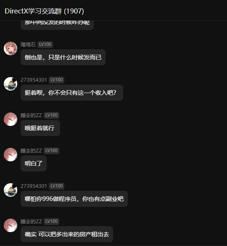
Task: Click 273954301's avatar beside 996 message
Action: (x=11, y=190)
